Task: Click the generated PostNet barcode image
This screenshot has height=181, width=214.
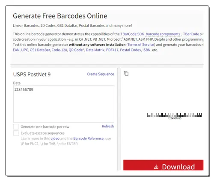Action: 175,116
